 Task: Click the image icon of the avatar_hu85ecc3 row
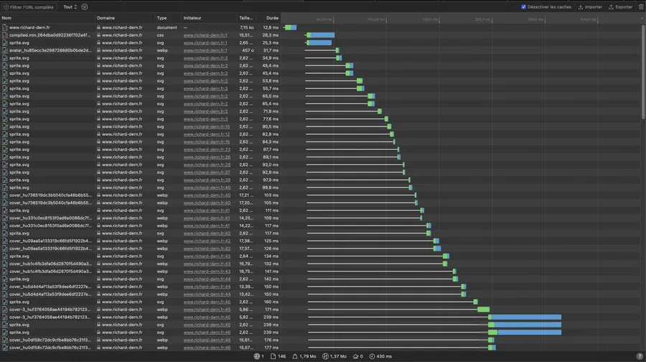click(5, 50)
